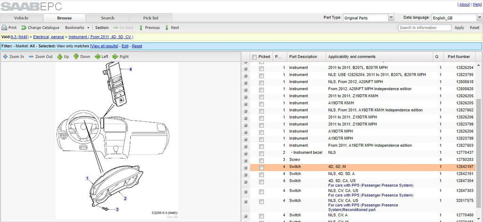
Task: Click the filter Edit link
Action: pos(125,46)
